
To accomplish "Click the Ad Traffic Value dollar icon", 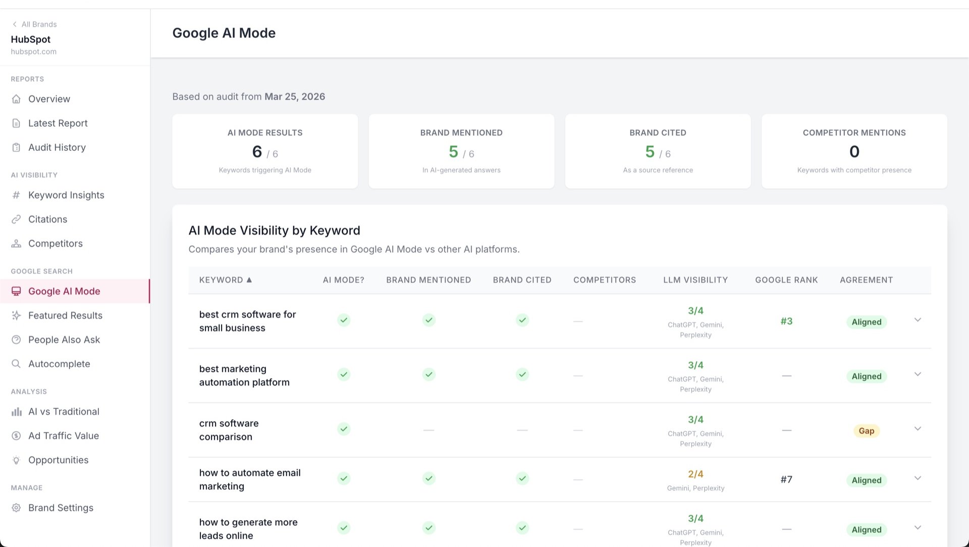I will click(x=16, y=435).
